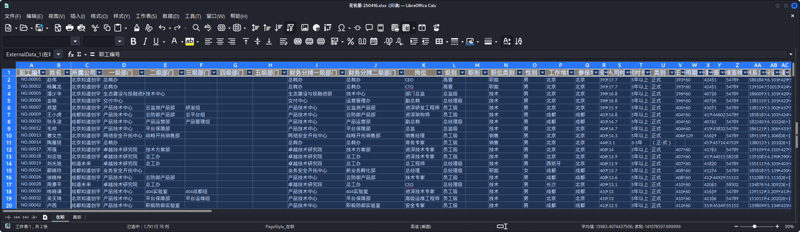The width and height of the screenshot is (800, 232).
Task: Open filter dropdown for 姓名 column
Action: click(67, 72)
